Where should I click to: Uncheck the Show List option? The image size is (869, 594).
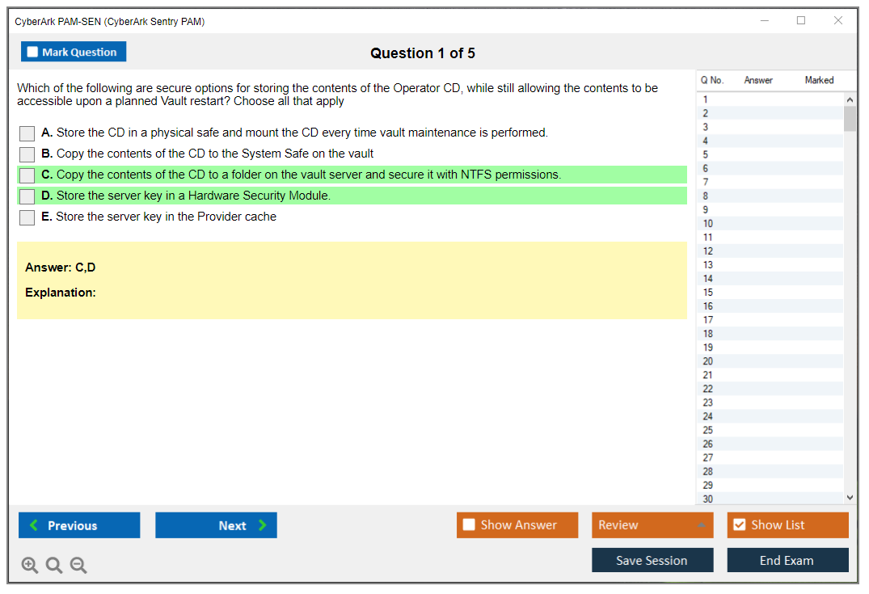click(739, 525)
